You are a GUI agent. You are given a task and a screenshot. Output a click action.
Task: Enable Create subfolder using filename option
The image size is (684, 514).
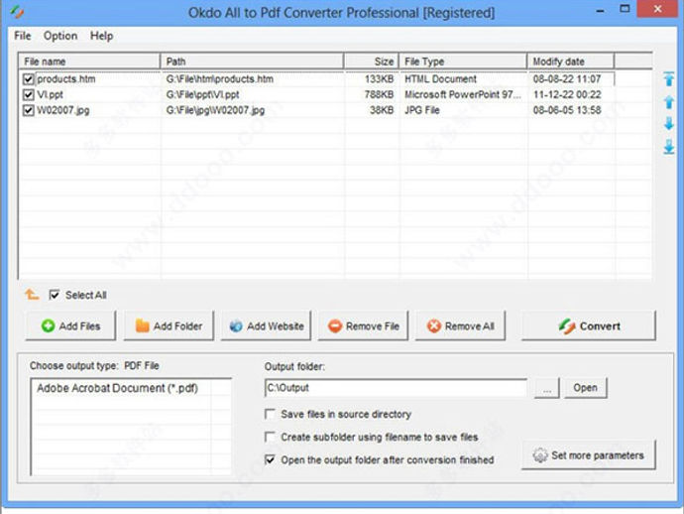point(270,438)
